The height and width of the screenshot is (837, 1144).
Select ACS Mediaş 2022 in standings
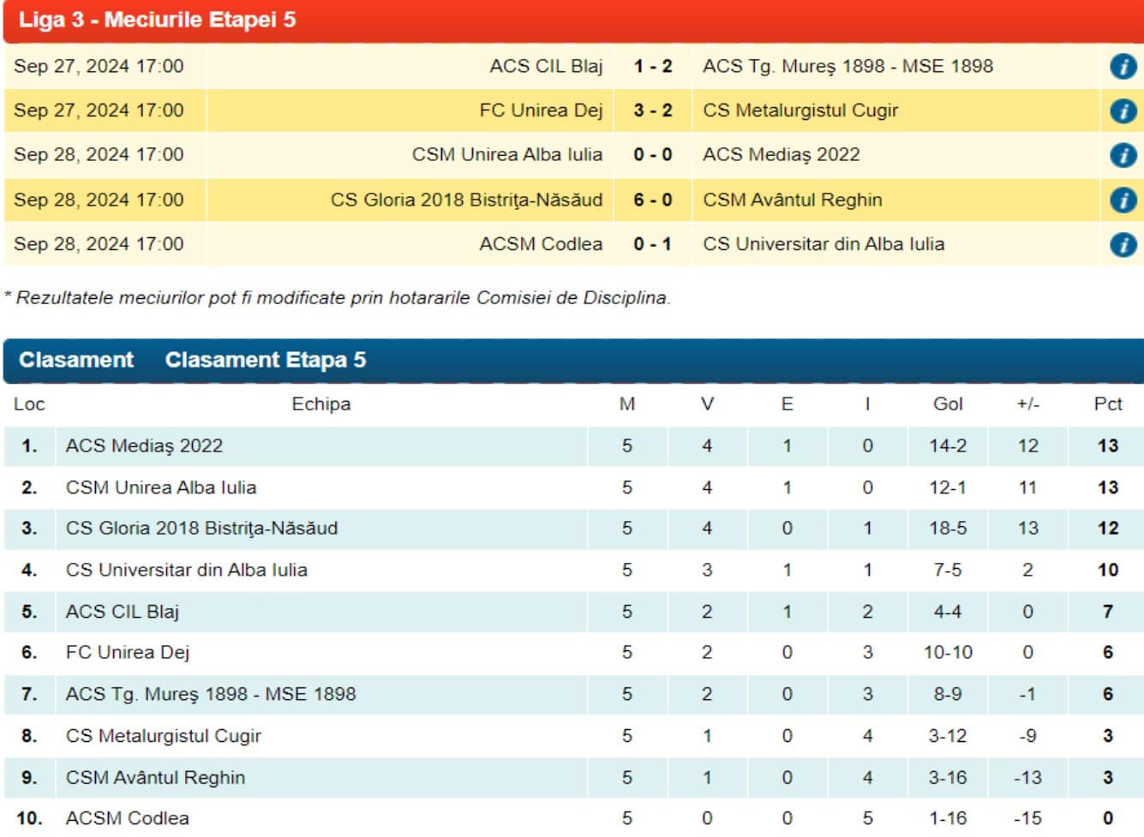144,446
